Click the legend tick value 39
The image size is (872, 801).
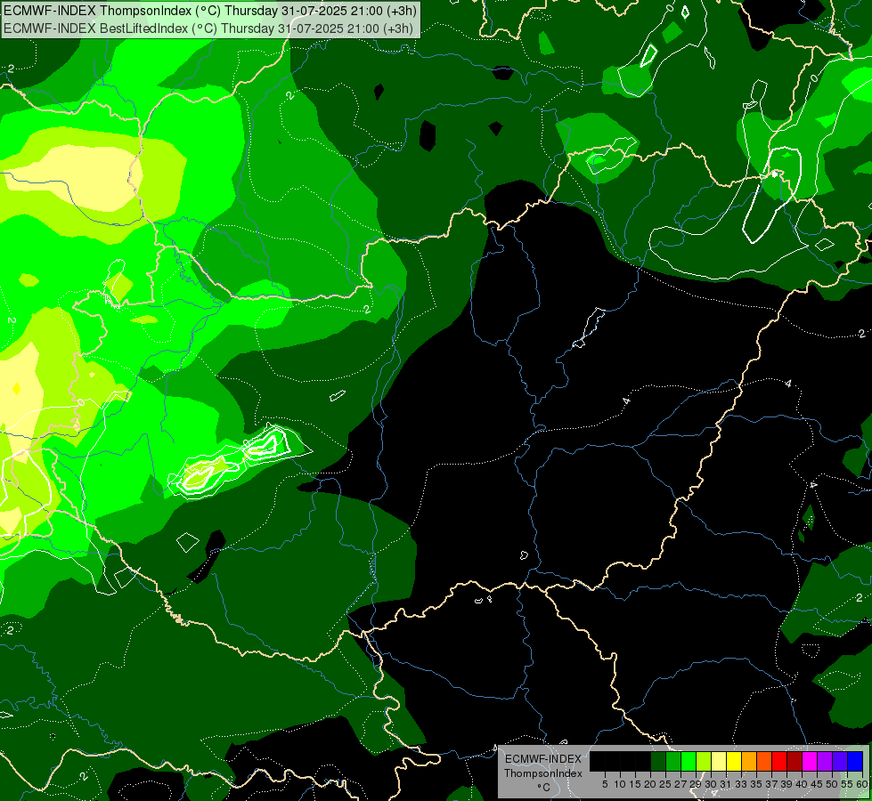point(786,784)
